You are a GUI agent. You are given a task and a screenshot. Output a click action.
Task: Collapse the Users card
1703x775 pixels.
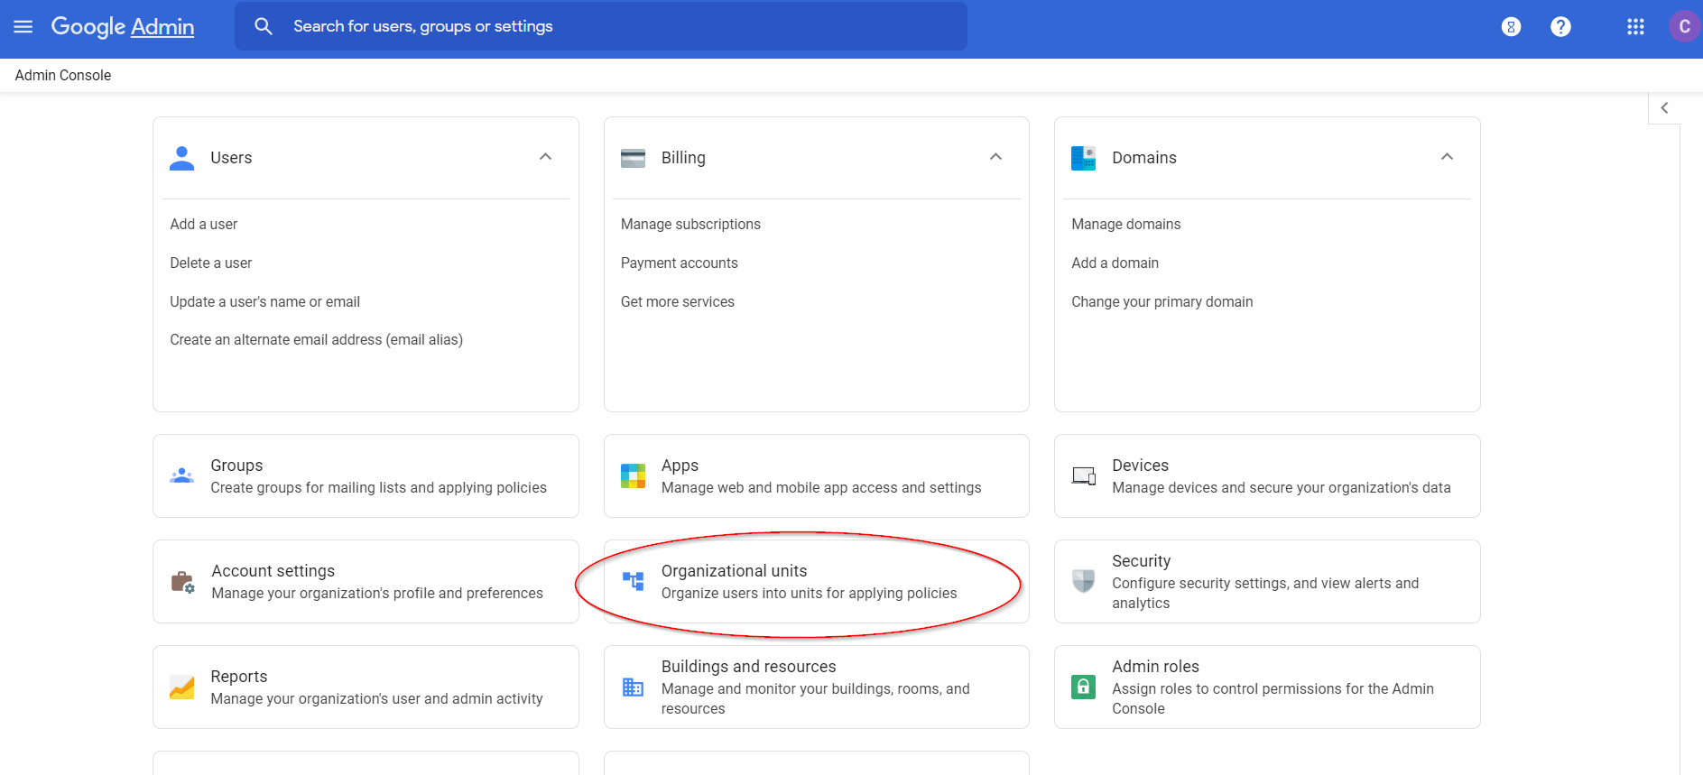545,157
